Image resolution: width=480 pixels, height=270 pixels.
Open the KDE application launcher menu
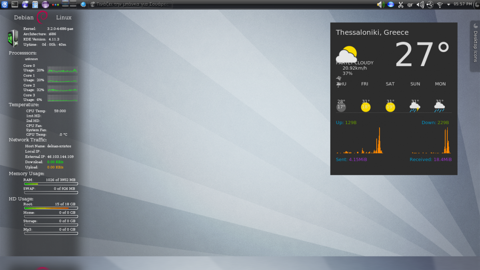click(4, 4)
